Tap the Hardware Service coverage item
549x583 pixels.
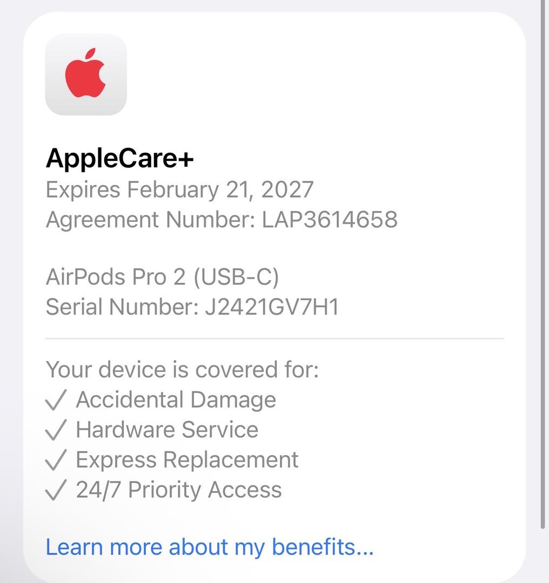coord(167,430)
